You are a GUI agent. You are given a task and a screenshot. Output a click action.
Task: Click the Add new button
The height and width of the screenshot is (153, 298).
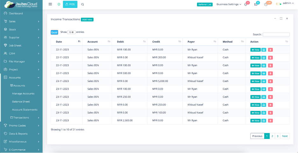[87, 19]
